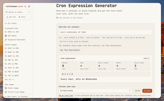Click the schedule description input field
Viewport: 164px width, 101px height.
click(x=105, y=32)
